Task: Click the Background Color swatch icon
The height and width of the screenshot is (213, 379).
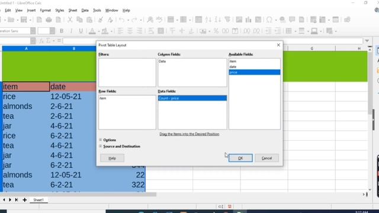Action: coord(105,31)
